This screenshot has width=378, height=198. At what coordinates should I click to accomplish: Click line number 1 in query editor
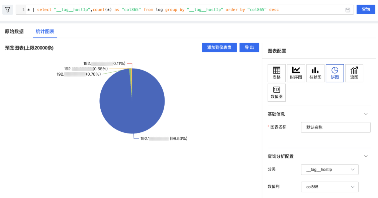23,10
